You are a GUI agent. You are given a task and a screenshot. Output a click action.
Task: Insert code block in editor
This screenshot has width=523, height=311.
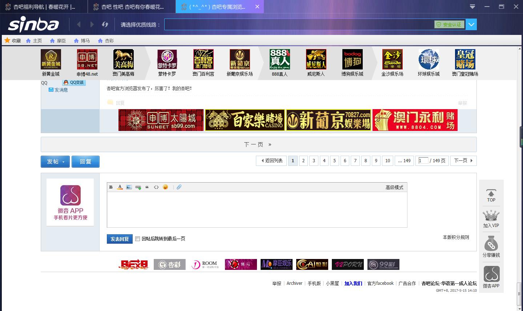pos(156,187)
